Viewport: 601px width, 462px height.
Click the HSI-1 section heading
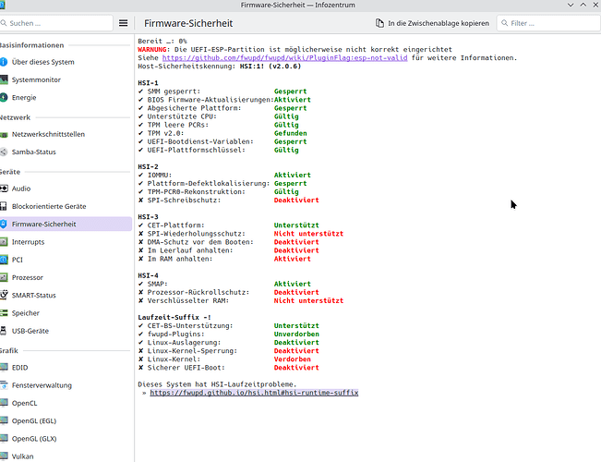(x=148, y=83)
